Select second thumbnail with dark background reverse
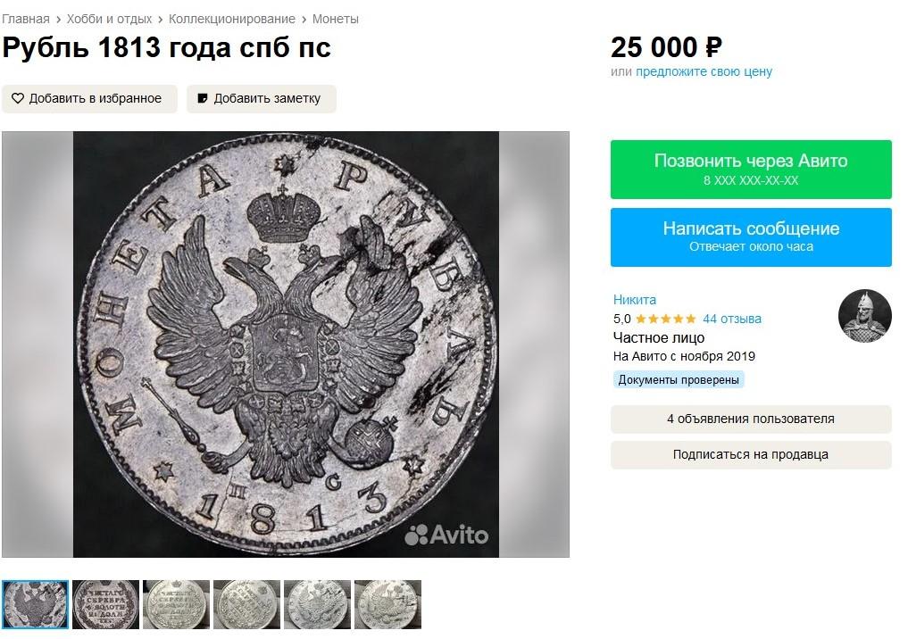 (x=105, y=604)
